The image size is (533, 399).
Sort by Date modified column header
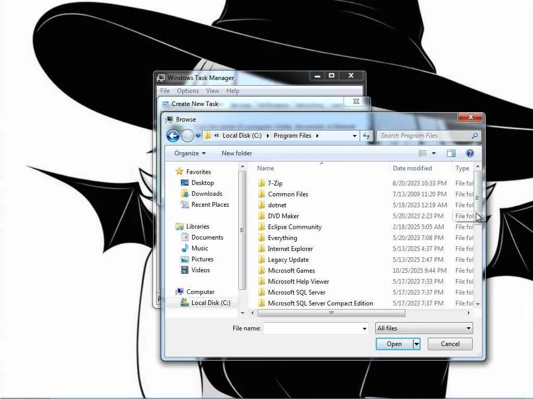[412, 168]
